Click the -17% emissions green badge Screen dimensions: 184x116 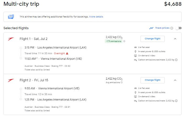pyautogui.click(x=114, y=41)
